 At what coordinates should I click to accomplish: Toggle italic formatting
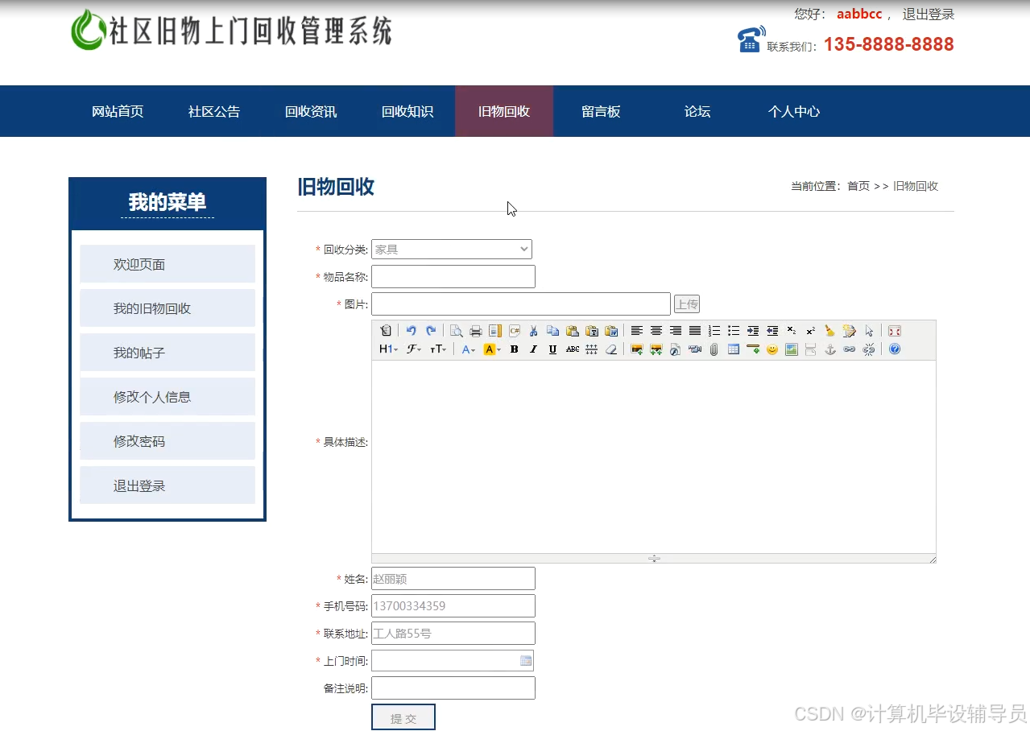pyautogui.click(x=533, y=349)
